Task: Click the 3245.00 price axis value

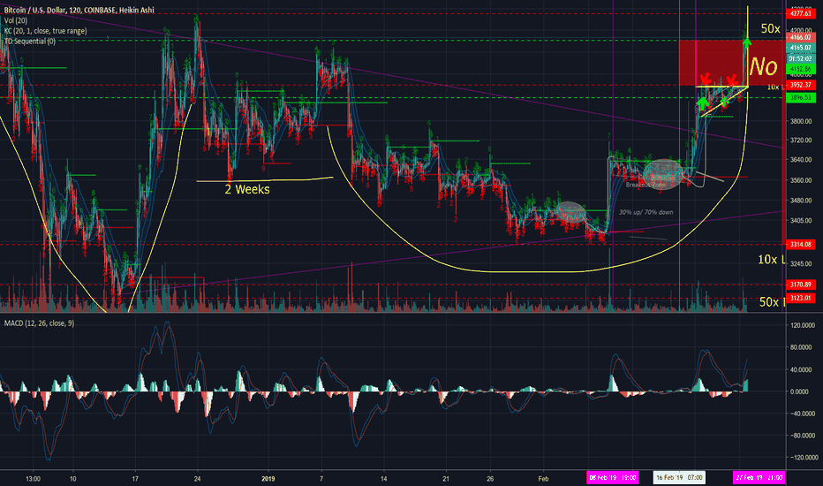Action: coord(801,263)
